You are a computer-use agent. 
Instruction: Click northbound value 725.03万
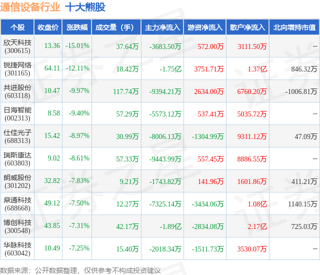[x=304, y=226]
